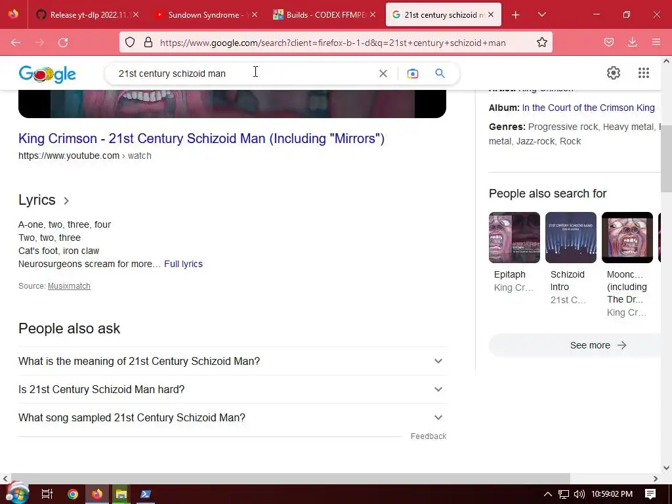Reload the current page
Screen dimensions: 672x504
[x=63, y=43]
